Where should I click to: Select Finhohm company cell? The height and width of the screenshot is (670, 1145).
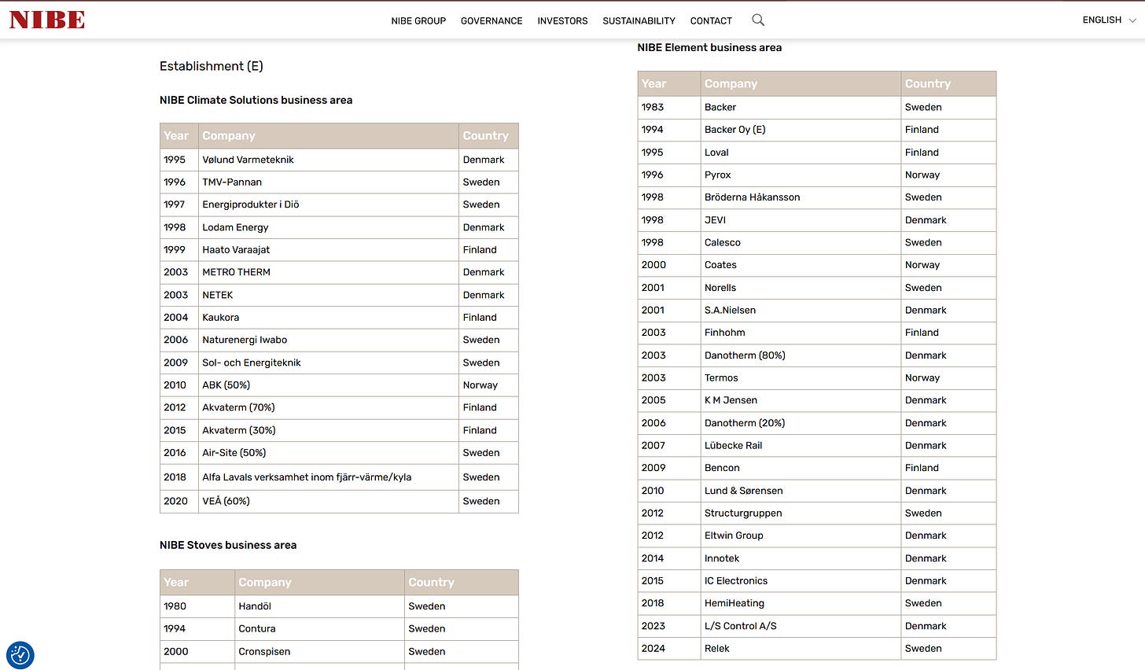(801, 333)
